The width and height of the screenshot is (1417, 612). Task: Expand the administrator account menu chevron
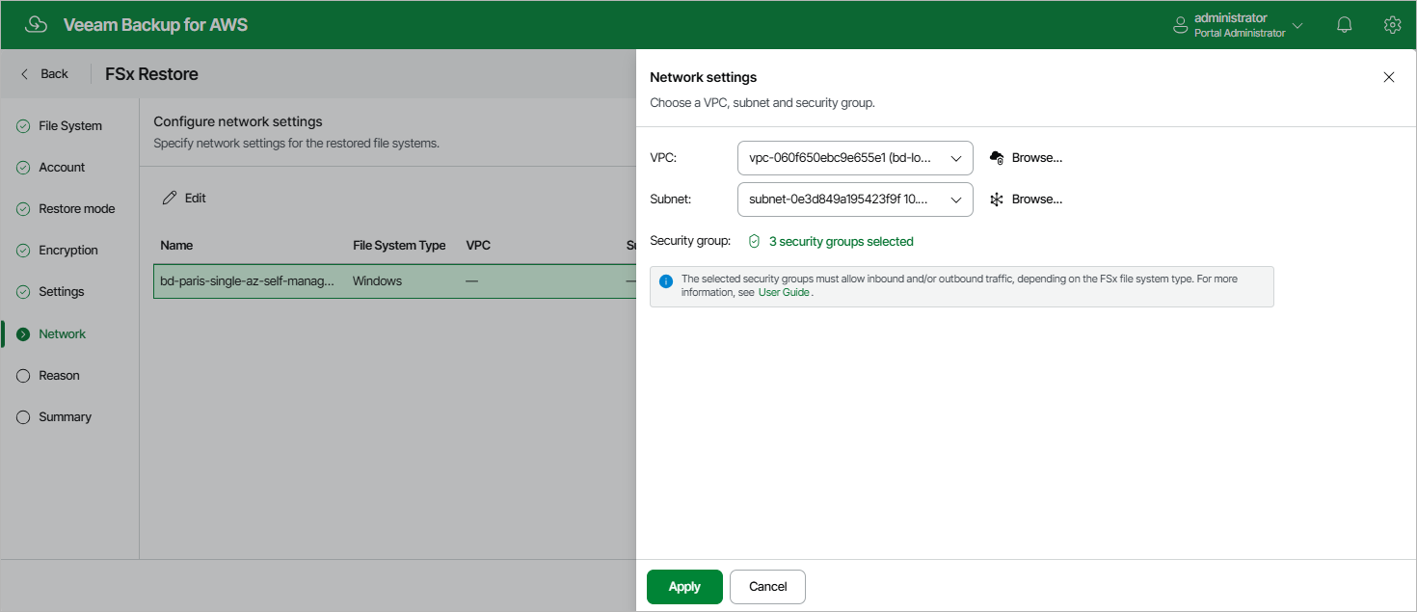click(x=1297, y=26)
